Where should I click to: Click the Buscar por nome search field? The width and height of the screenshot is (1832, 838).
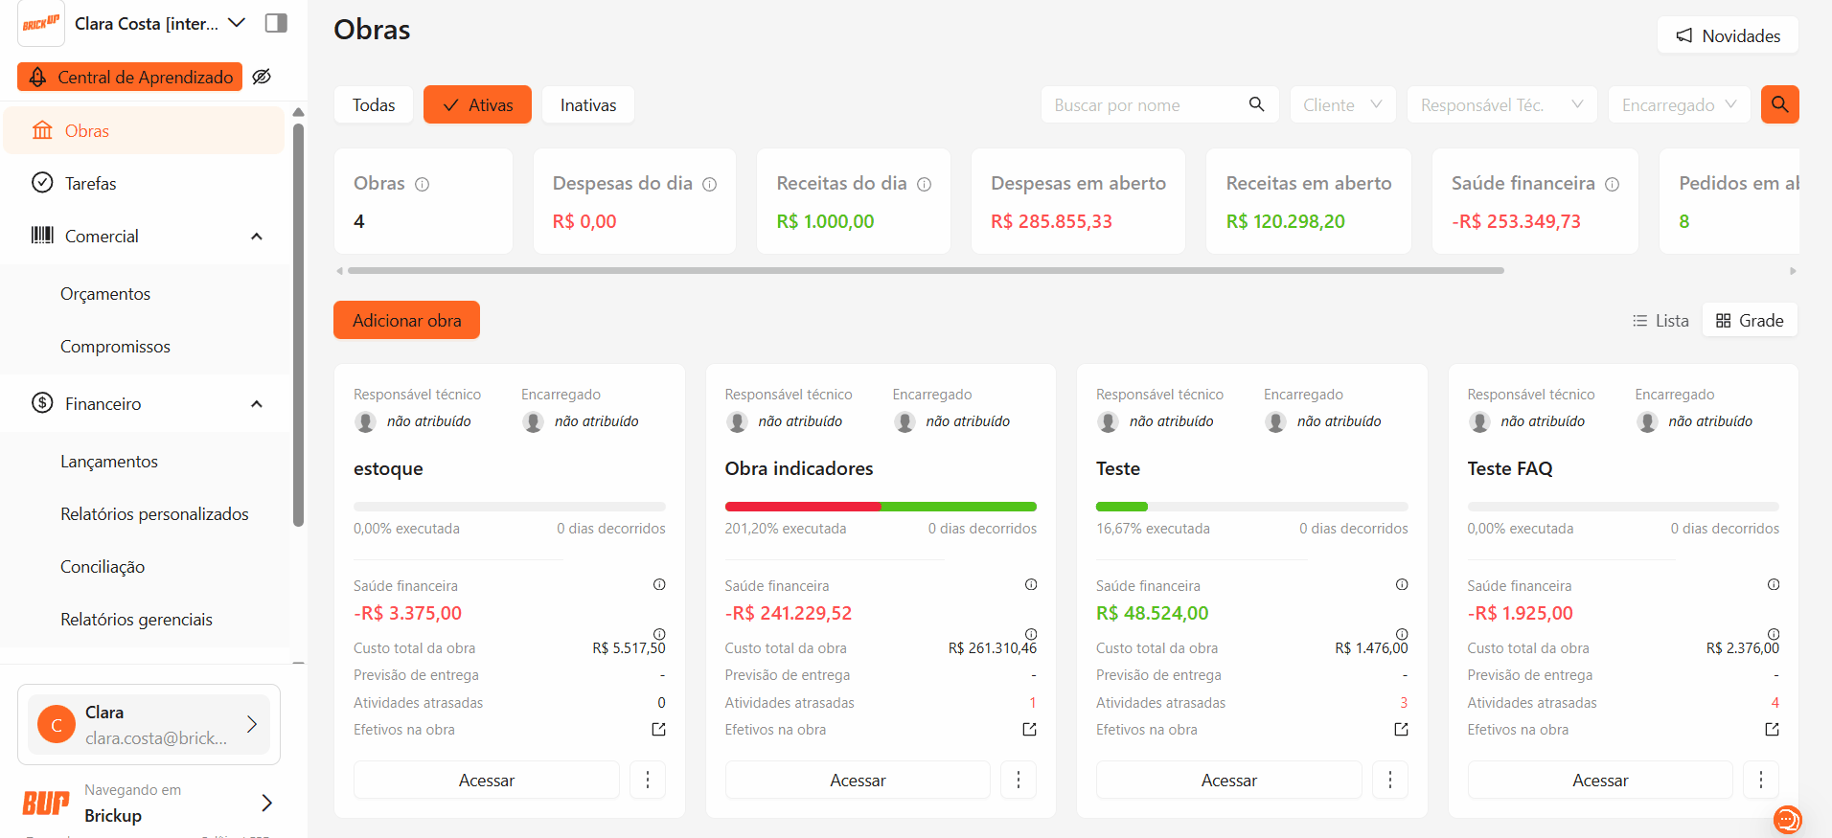pos(1145,104)
